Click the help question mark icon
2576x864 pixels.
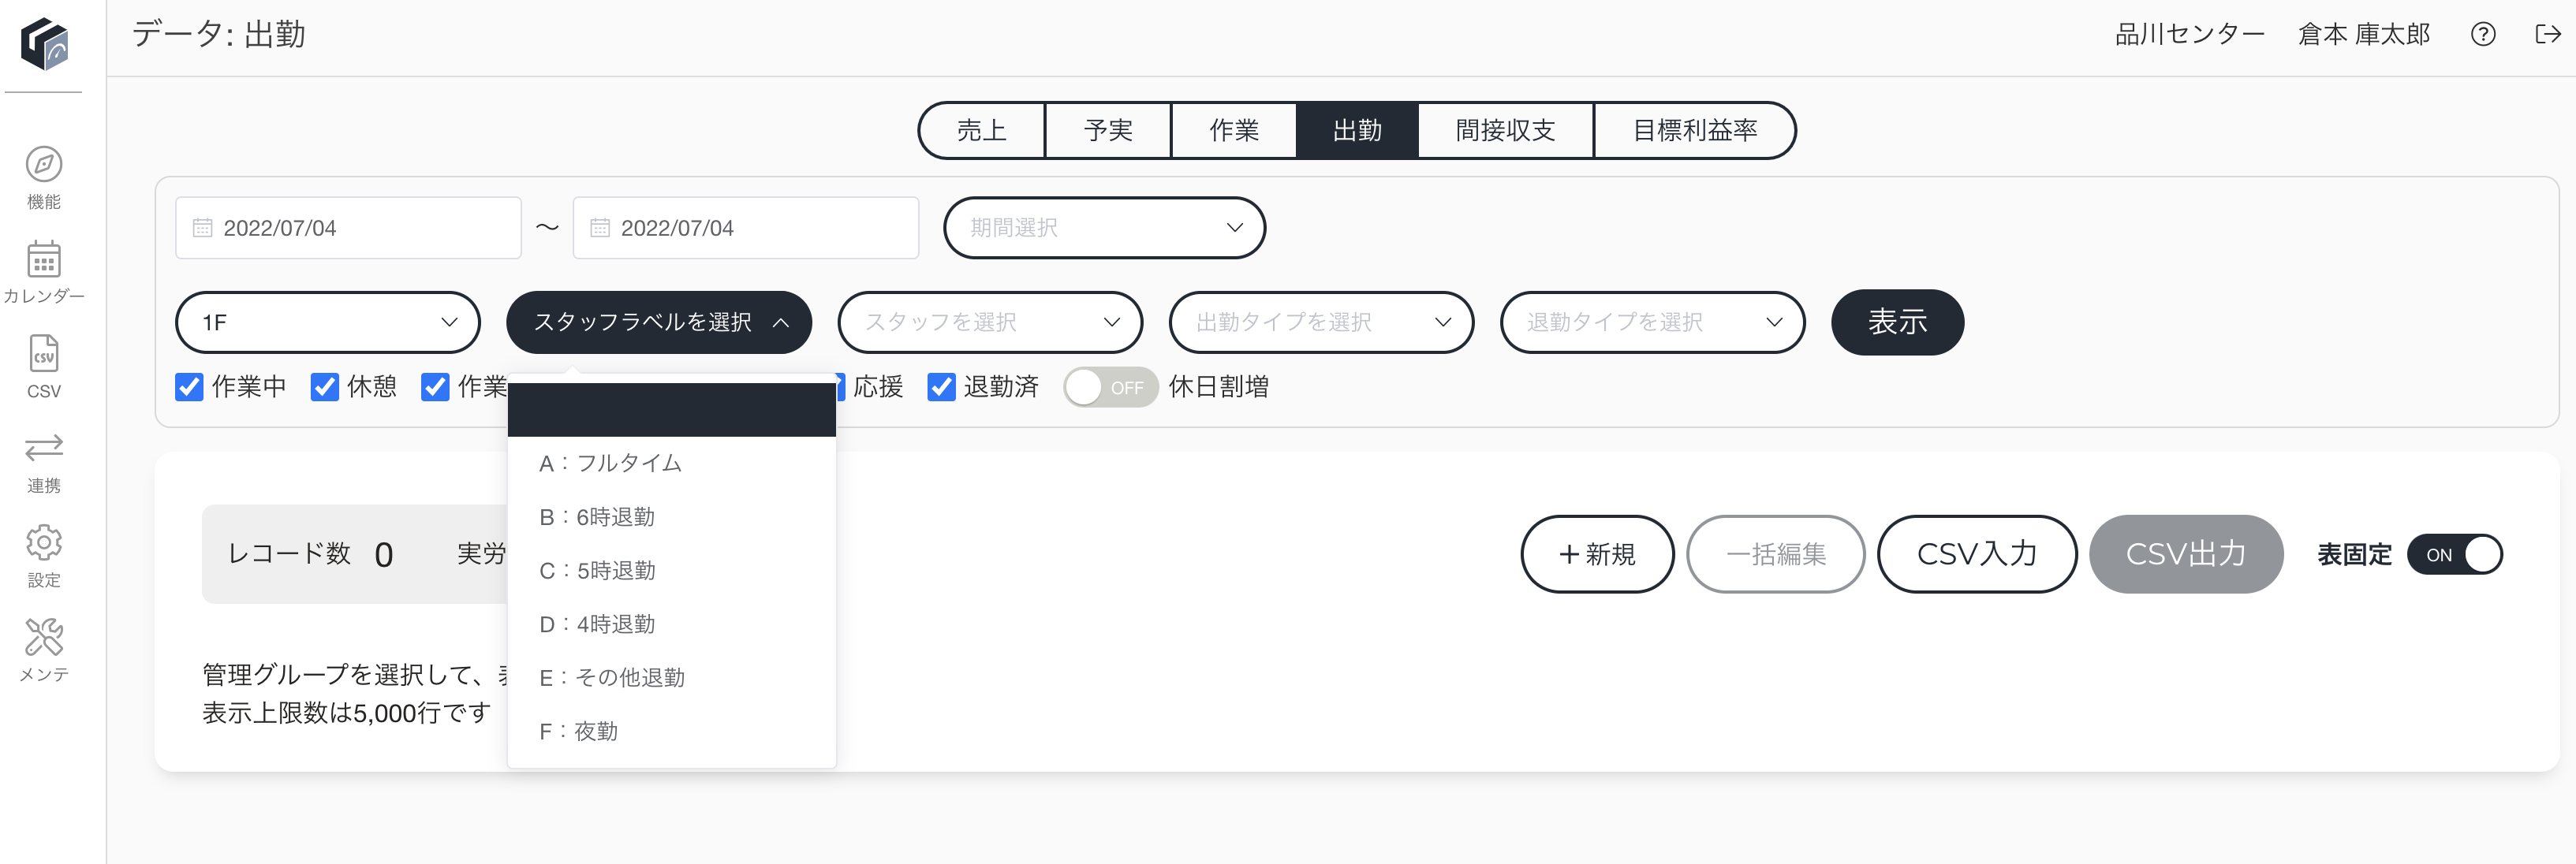(x=2483, y=35)
